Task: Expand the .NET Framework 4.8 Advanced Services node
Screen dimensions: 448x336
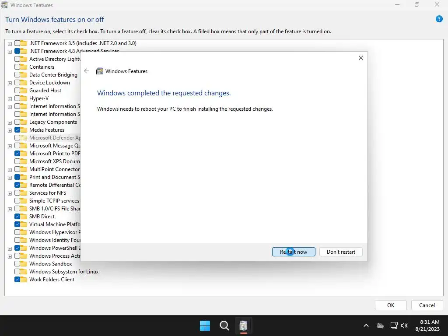Action: pos(10,52)
